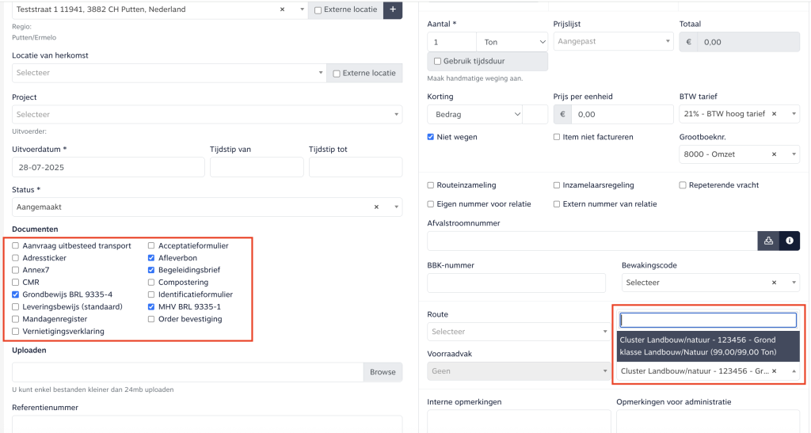Clear the selected Cluster Landbouw/natuur value via x
This screenshot has width=811, height=433.
point(774,370)
